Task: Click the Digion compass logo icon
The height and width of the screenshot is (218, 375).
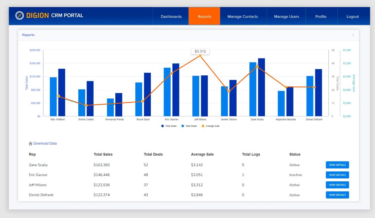Action: (x=19, y=16)
